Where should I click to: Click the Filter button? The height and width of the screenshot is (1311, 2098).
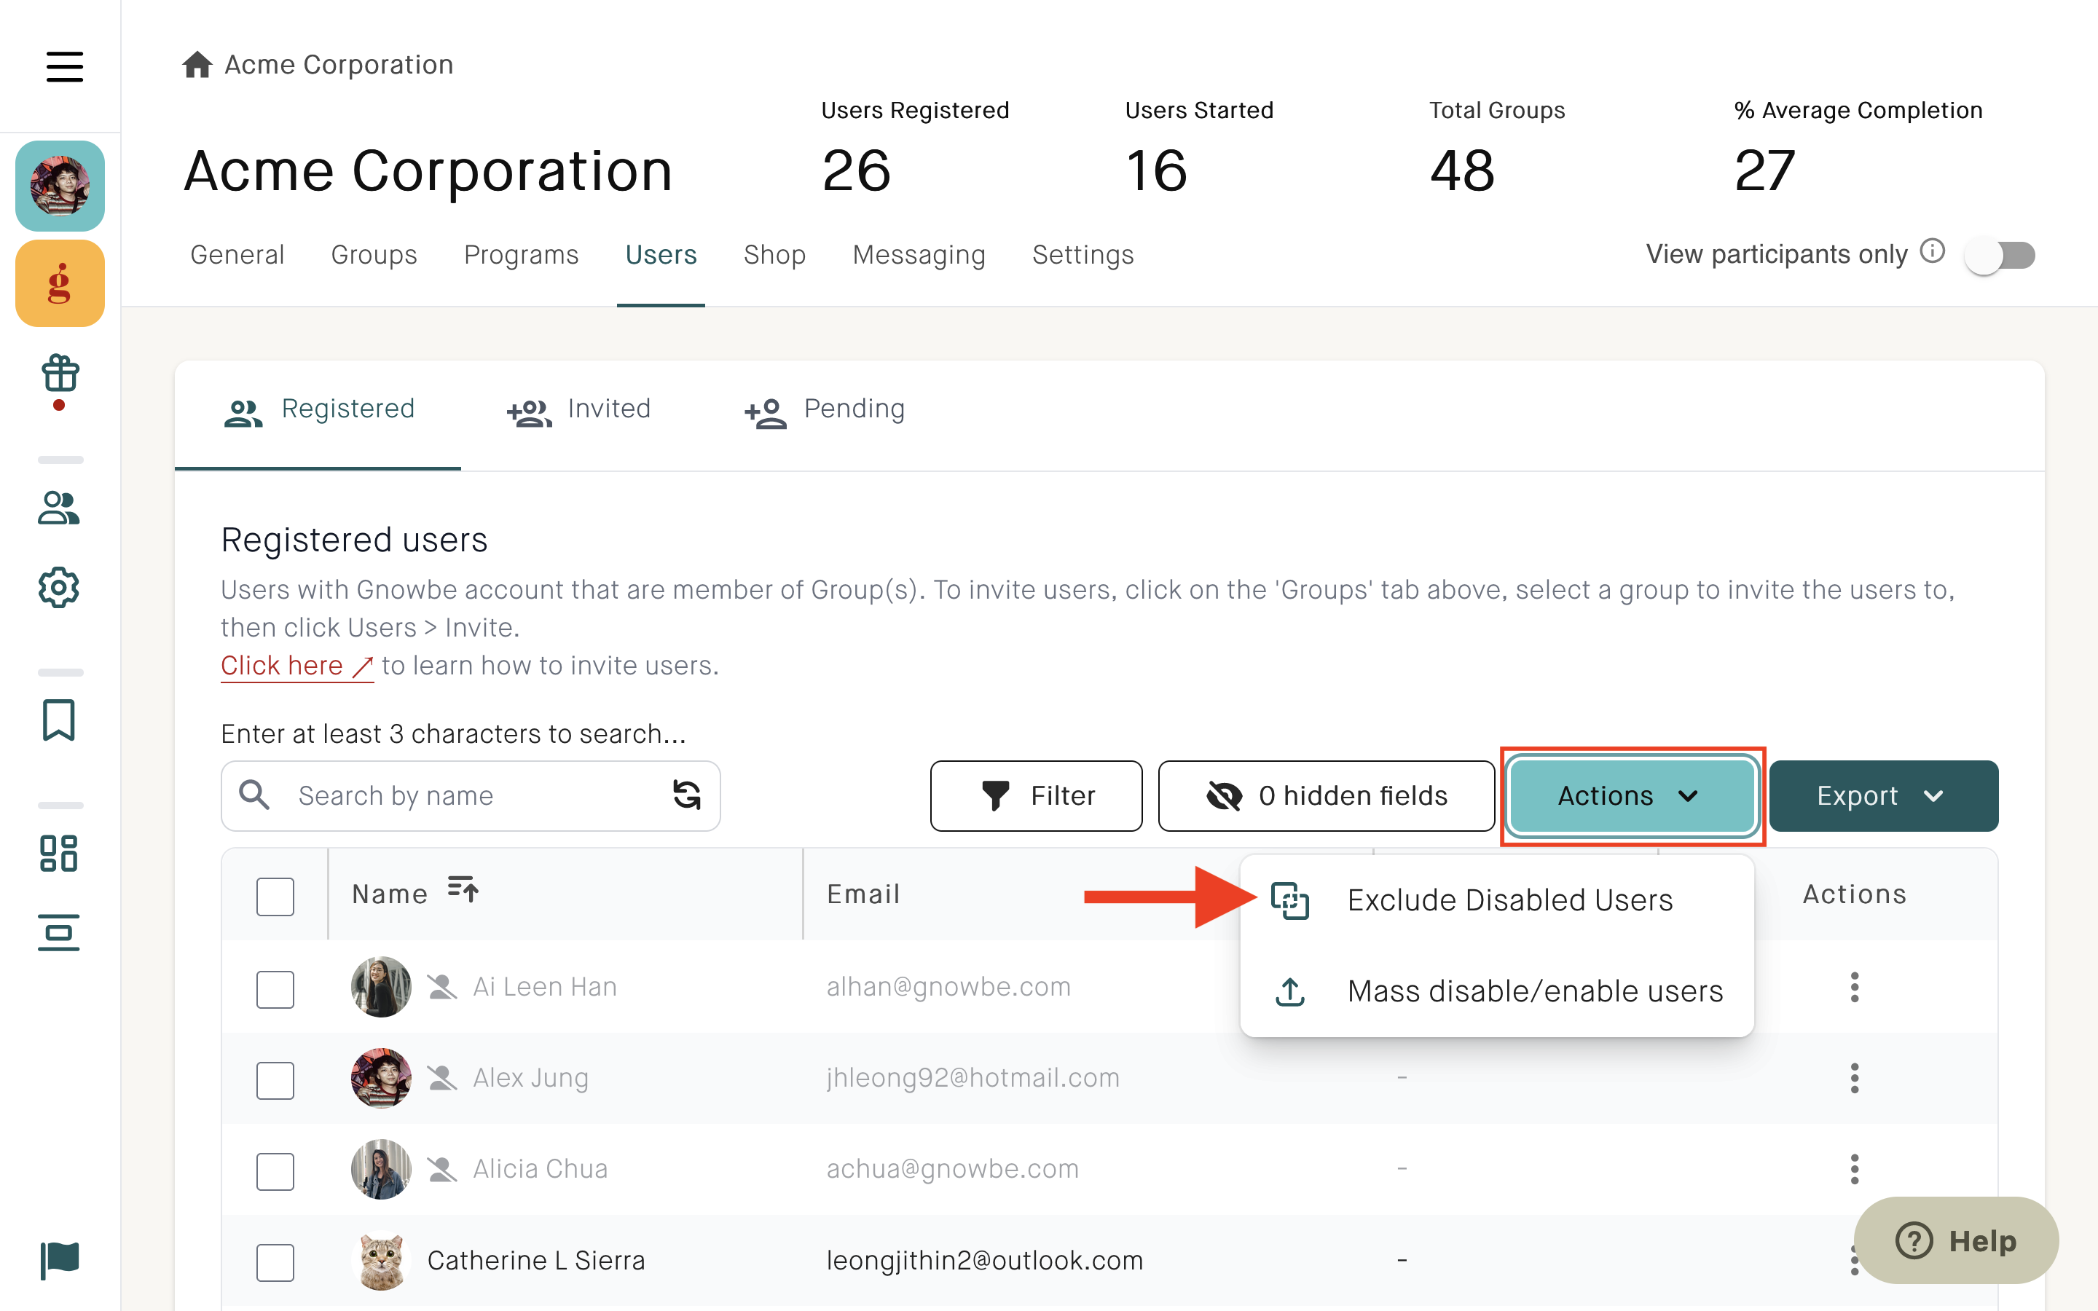1036,795
